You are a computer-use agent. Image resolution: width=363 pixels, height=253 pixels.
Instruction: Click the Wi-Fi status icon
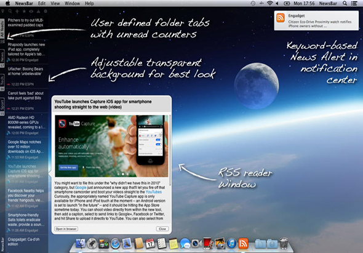click(x=269, y=3)
